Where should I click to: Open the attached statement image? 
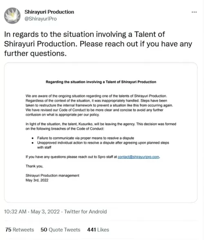click(101, 132)
